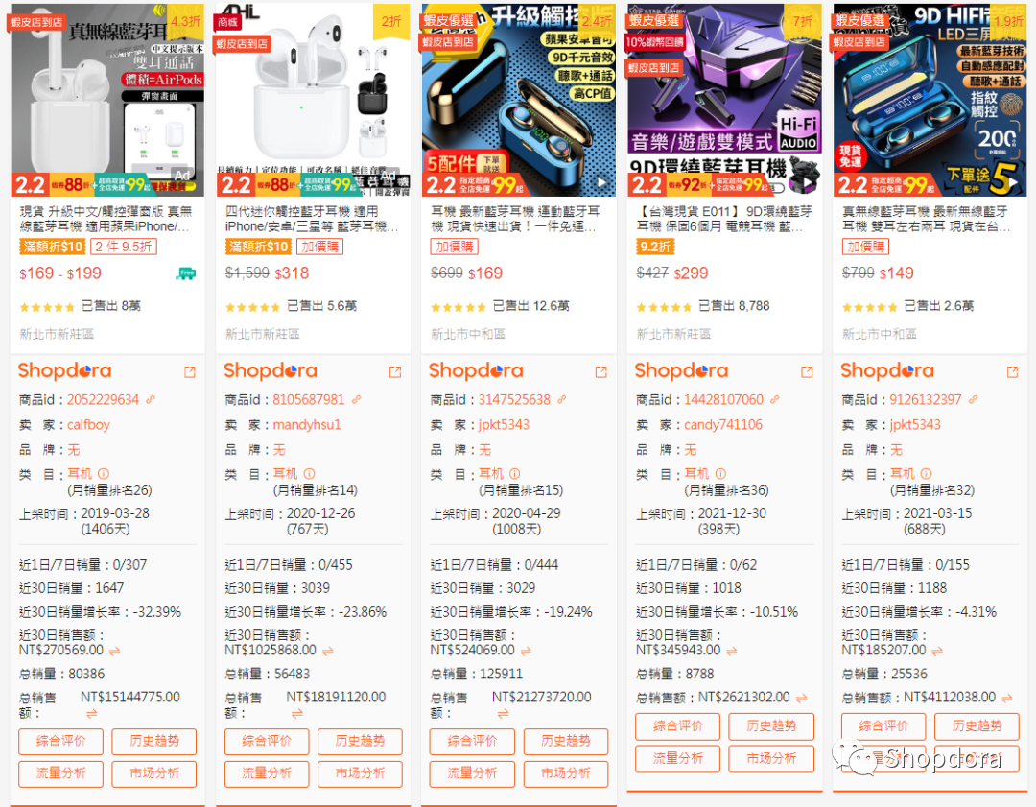Open 历史趋势 for product 2052229634
The image size is (1036, 807).
tap(153, 741)
